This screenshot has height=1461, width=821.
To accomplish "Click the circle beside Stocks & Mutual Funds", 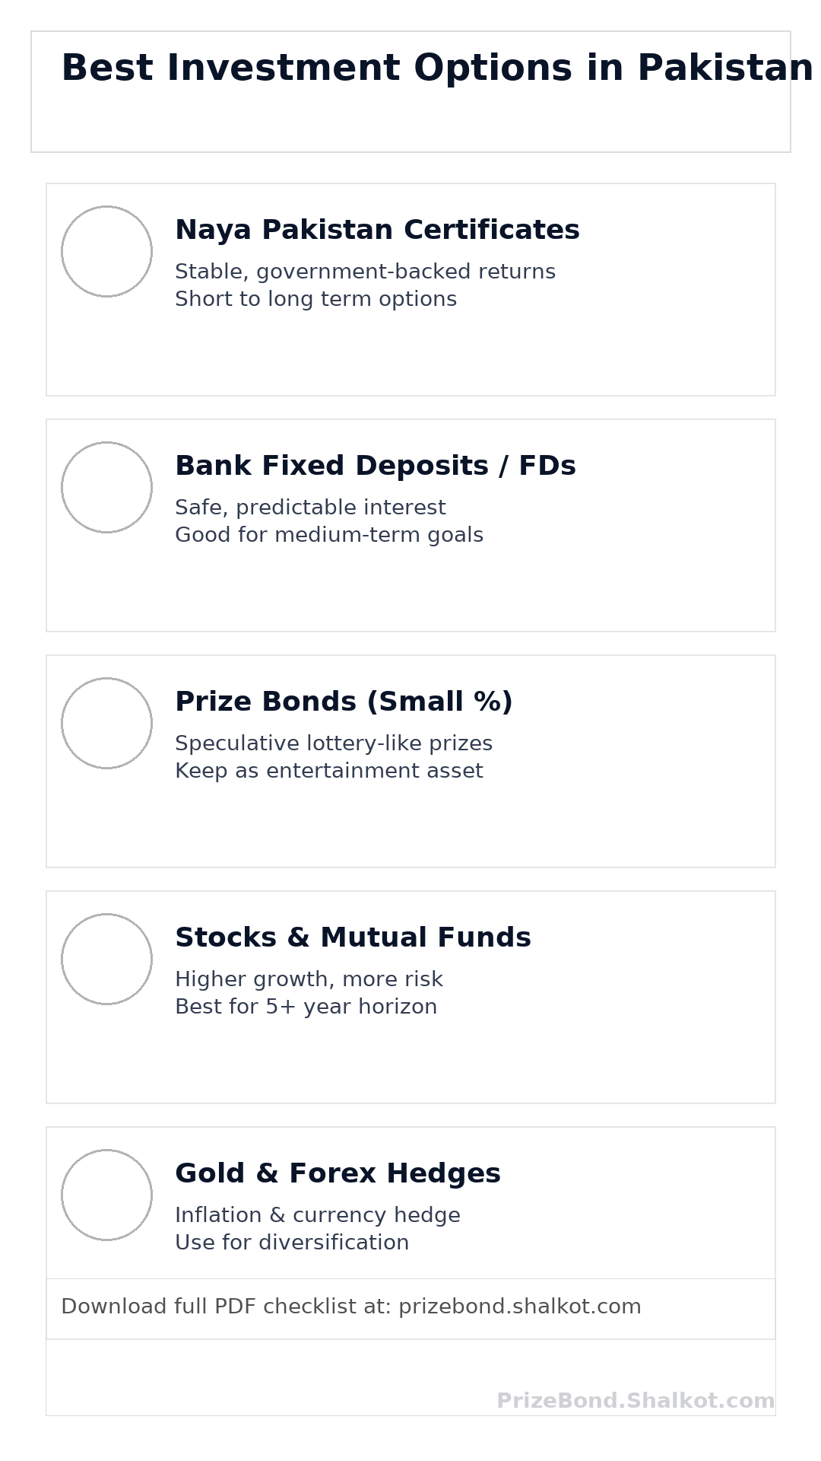I will point(106,959).
